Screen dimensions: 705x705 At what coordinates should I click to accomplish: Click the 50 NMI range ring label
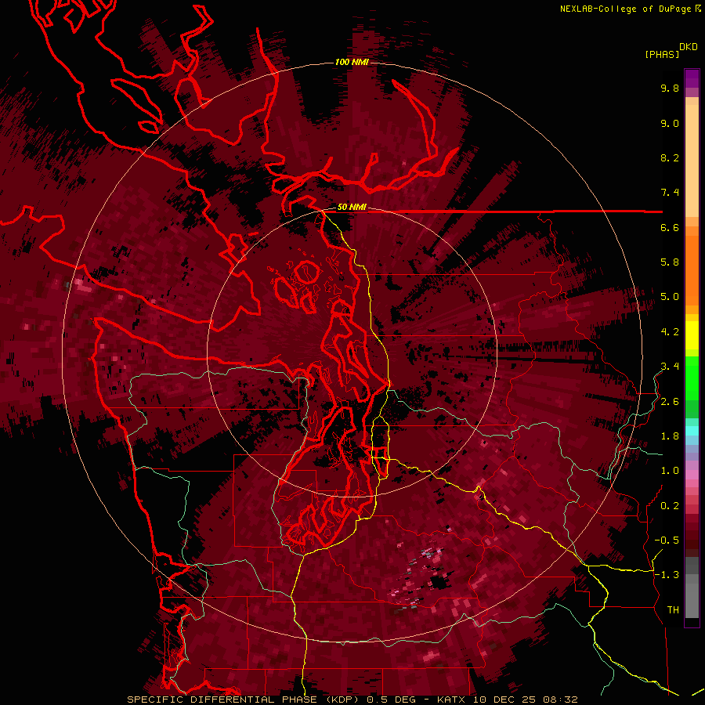352,207
